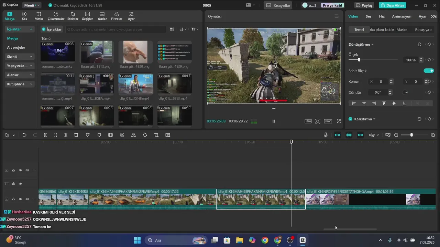The image size is (440, 247).
Task: Click the İçe aktar import button
Action: pyautogui.click(x=52, y=30)
